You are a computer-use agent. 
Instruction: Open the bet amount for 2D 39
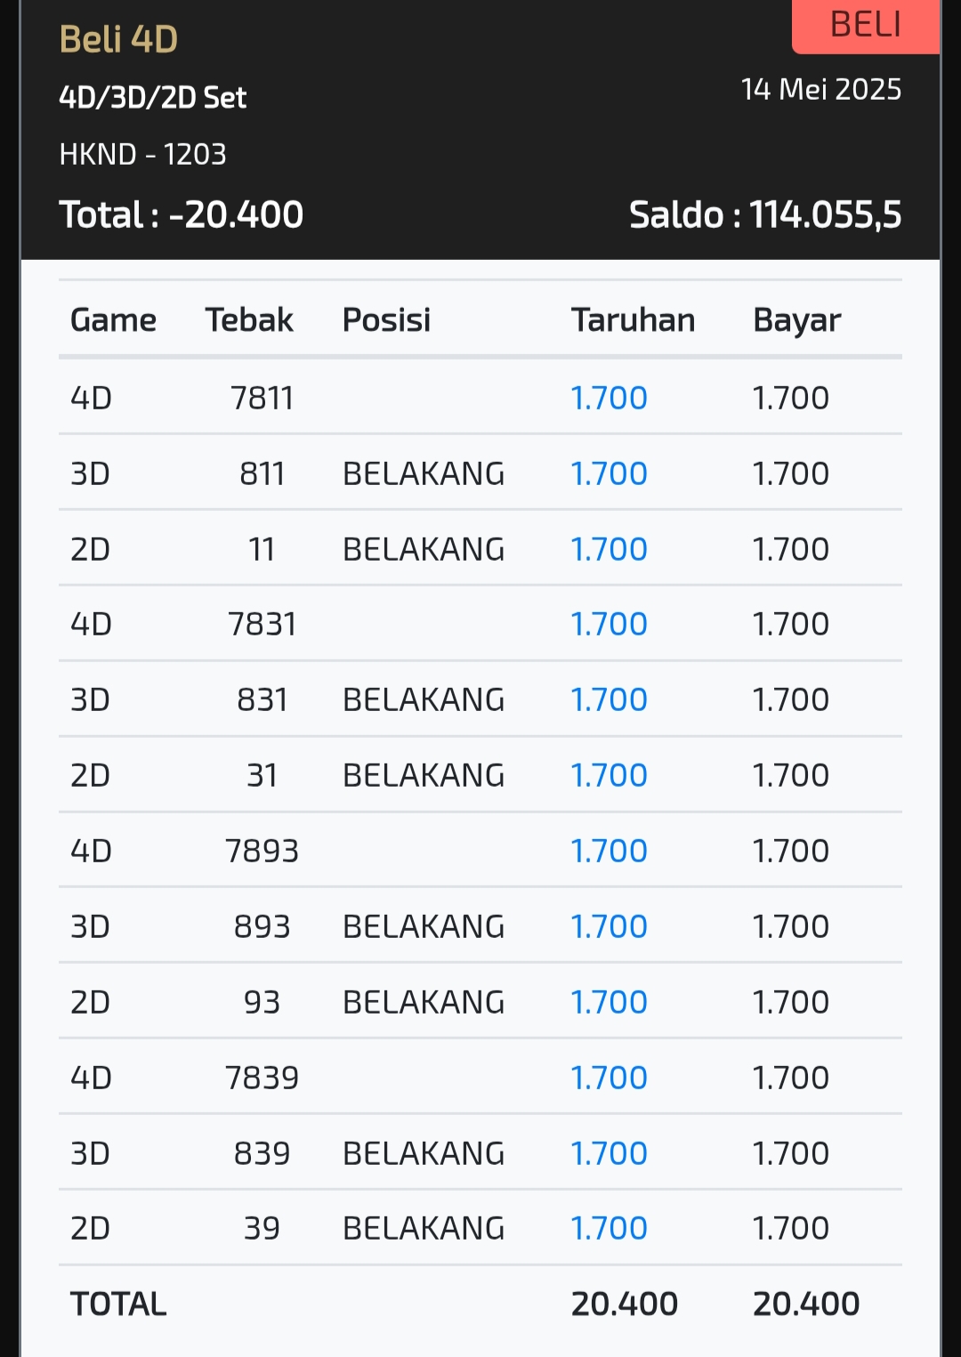coord(609,1228)
